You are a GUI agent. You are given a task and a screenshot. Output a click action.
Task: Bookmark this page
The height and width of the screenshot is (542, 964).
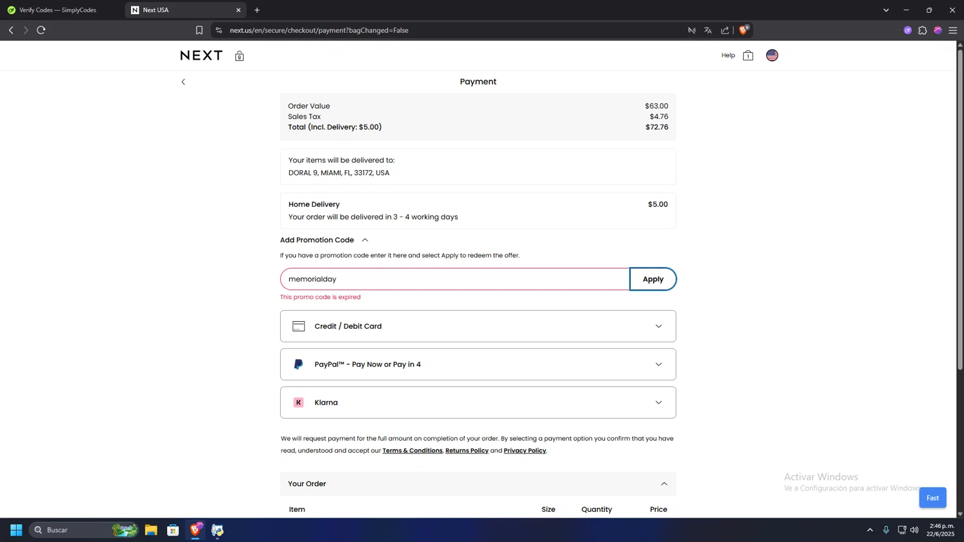click(199, 30)
